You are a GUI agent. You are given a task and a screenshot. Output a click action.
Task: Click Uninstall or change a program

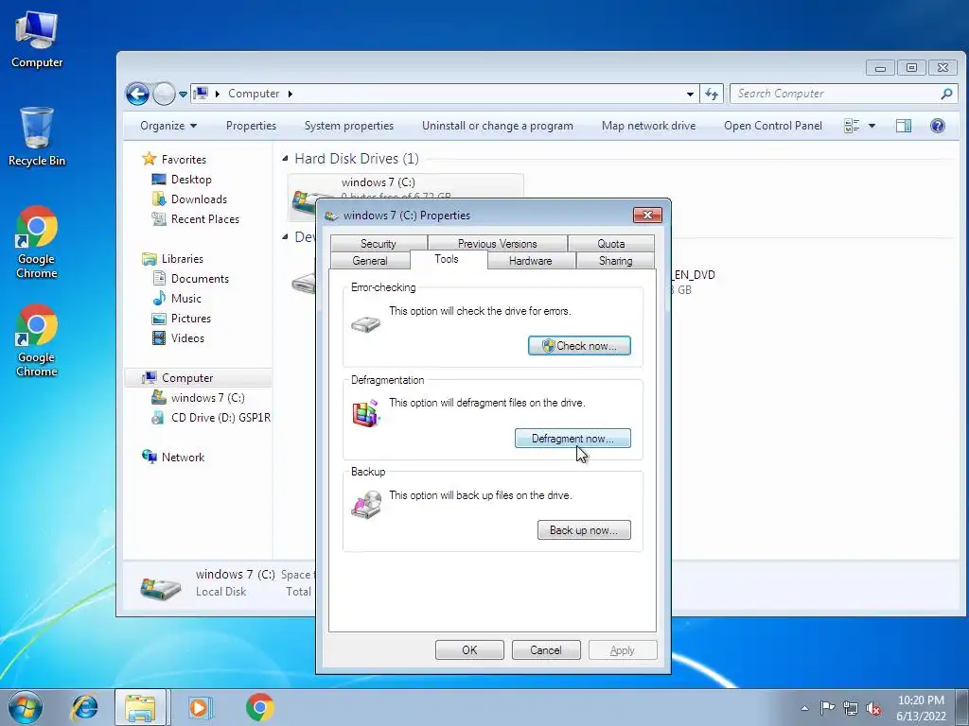coord(498,126)
